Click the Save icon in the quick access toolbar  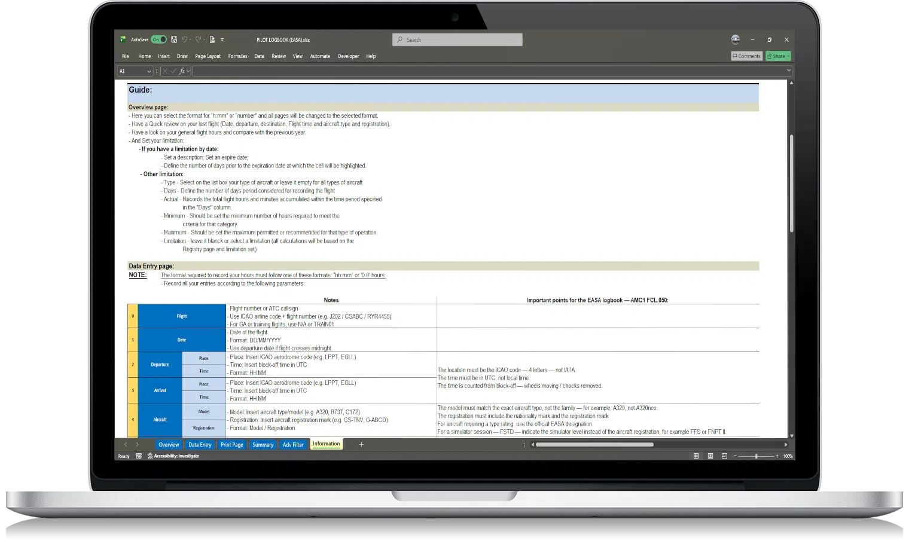(x=174, y=39)
